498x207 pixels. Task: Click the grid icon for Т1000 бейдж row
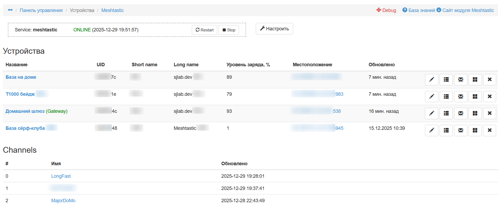pyautogui.click(x=475, y=97)
